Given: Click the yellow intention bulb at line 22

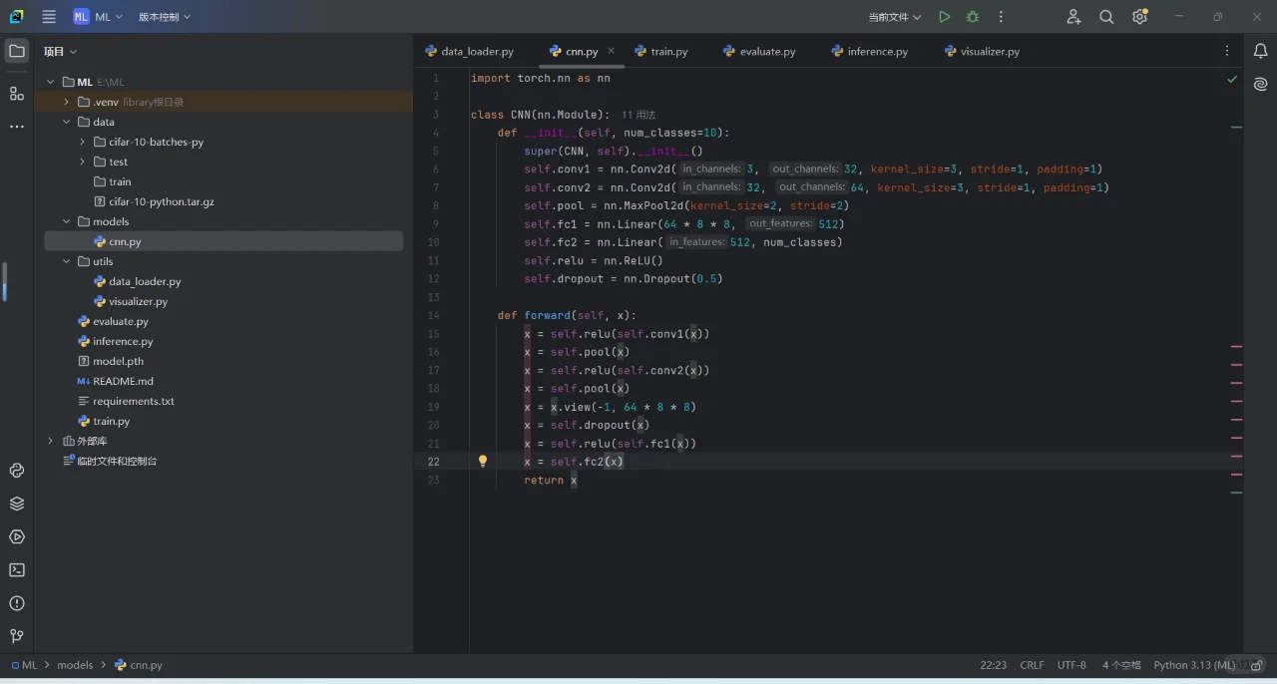Looking at the screenshot, I should (483, 462).
